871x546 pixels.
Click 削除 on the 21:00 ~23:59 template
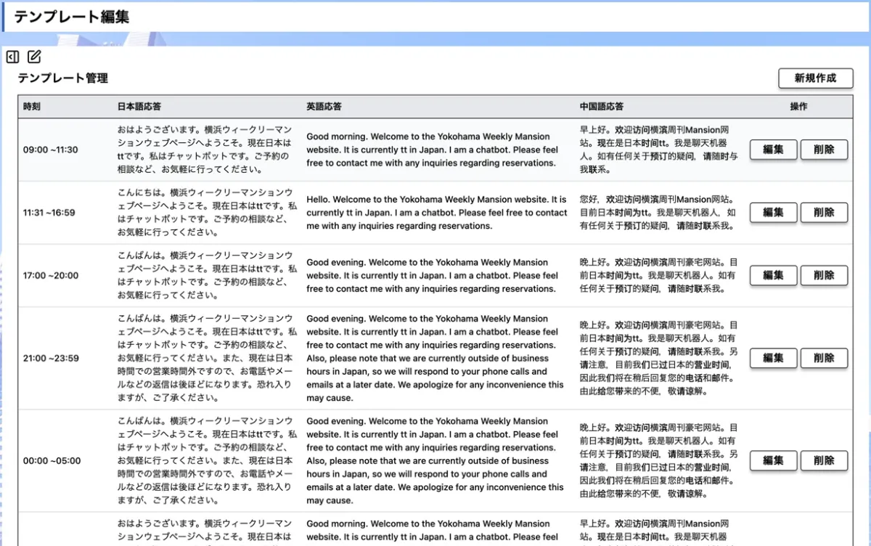coord(824,358)
